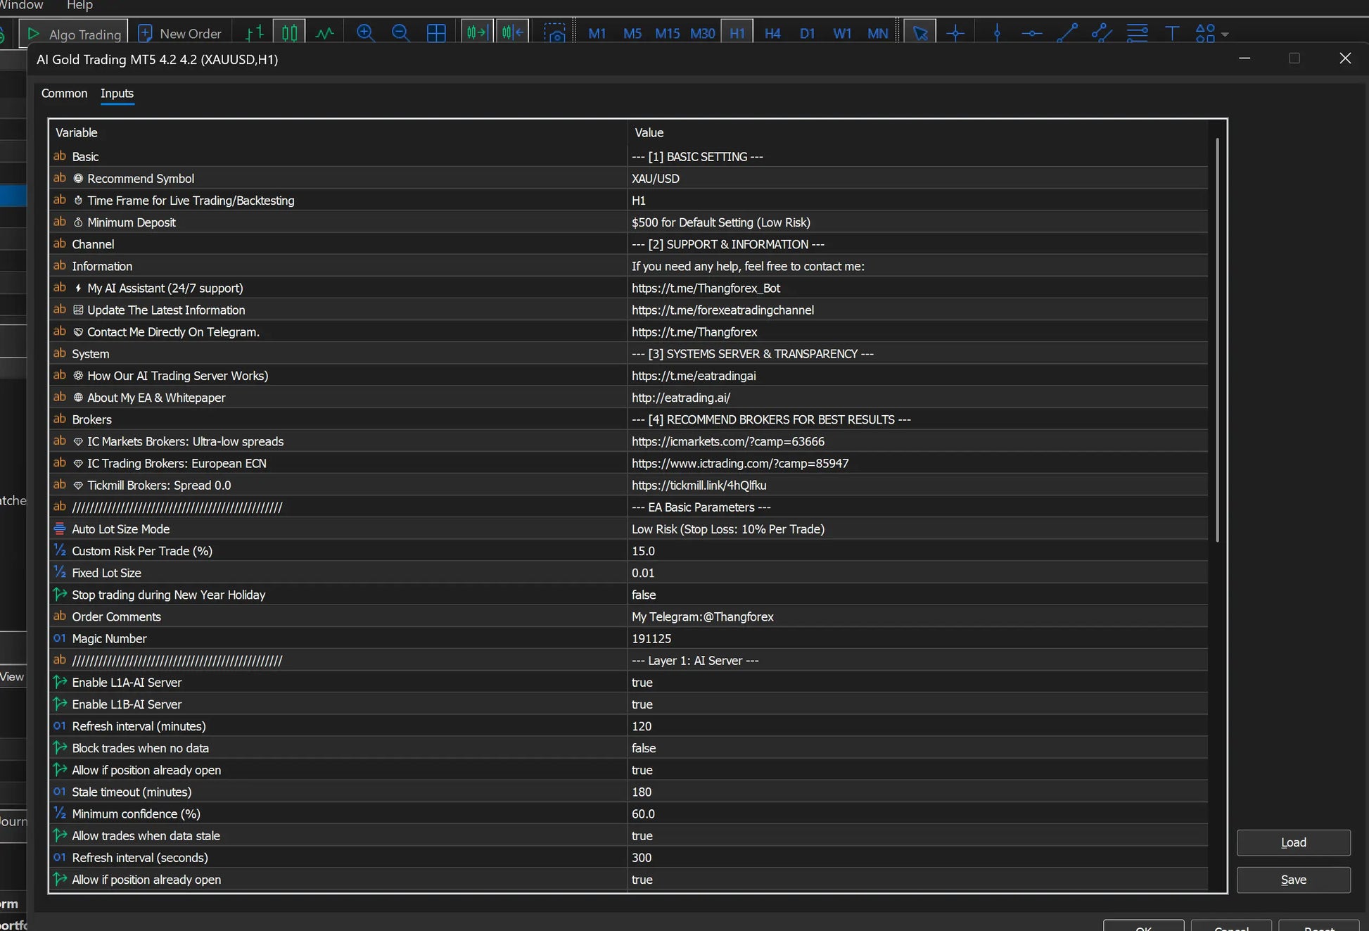Edit Minimum confidence (%) value 60.0
Viewport: 1369px width, 931px height.
point(917,813)
